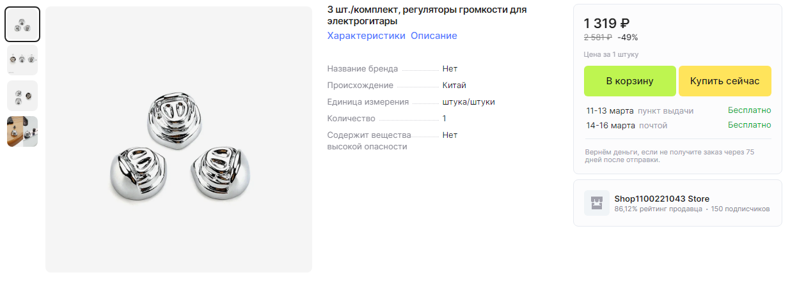Click the 86,12% seller rating text
Screen dimensions: 790x284
[x=658, y=209]
